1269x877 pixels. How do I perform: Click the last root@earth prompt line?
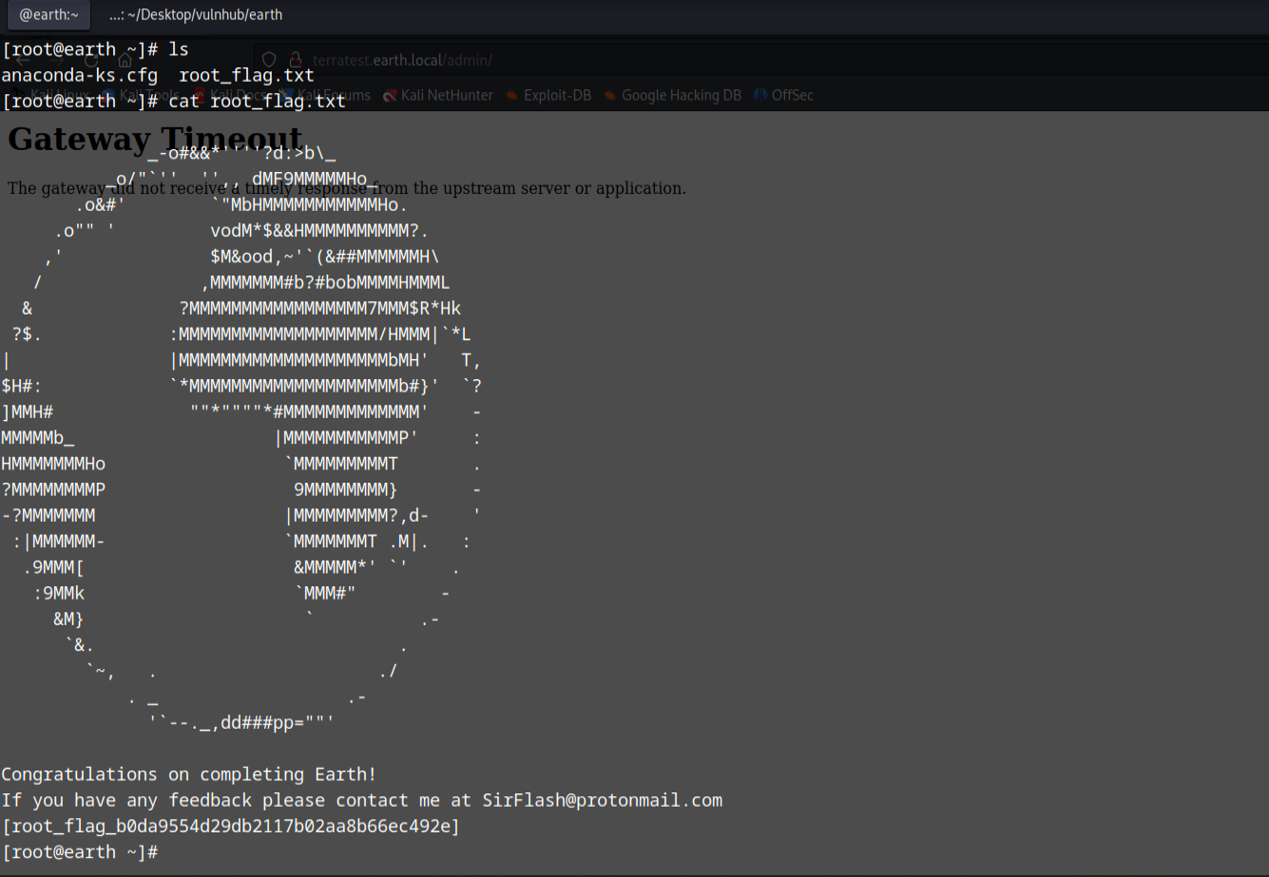point(80,852)
